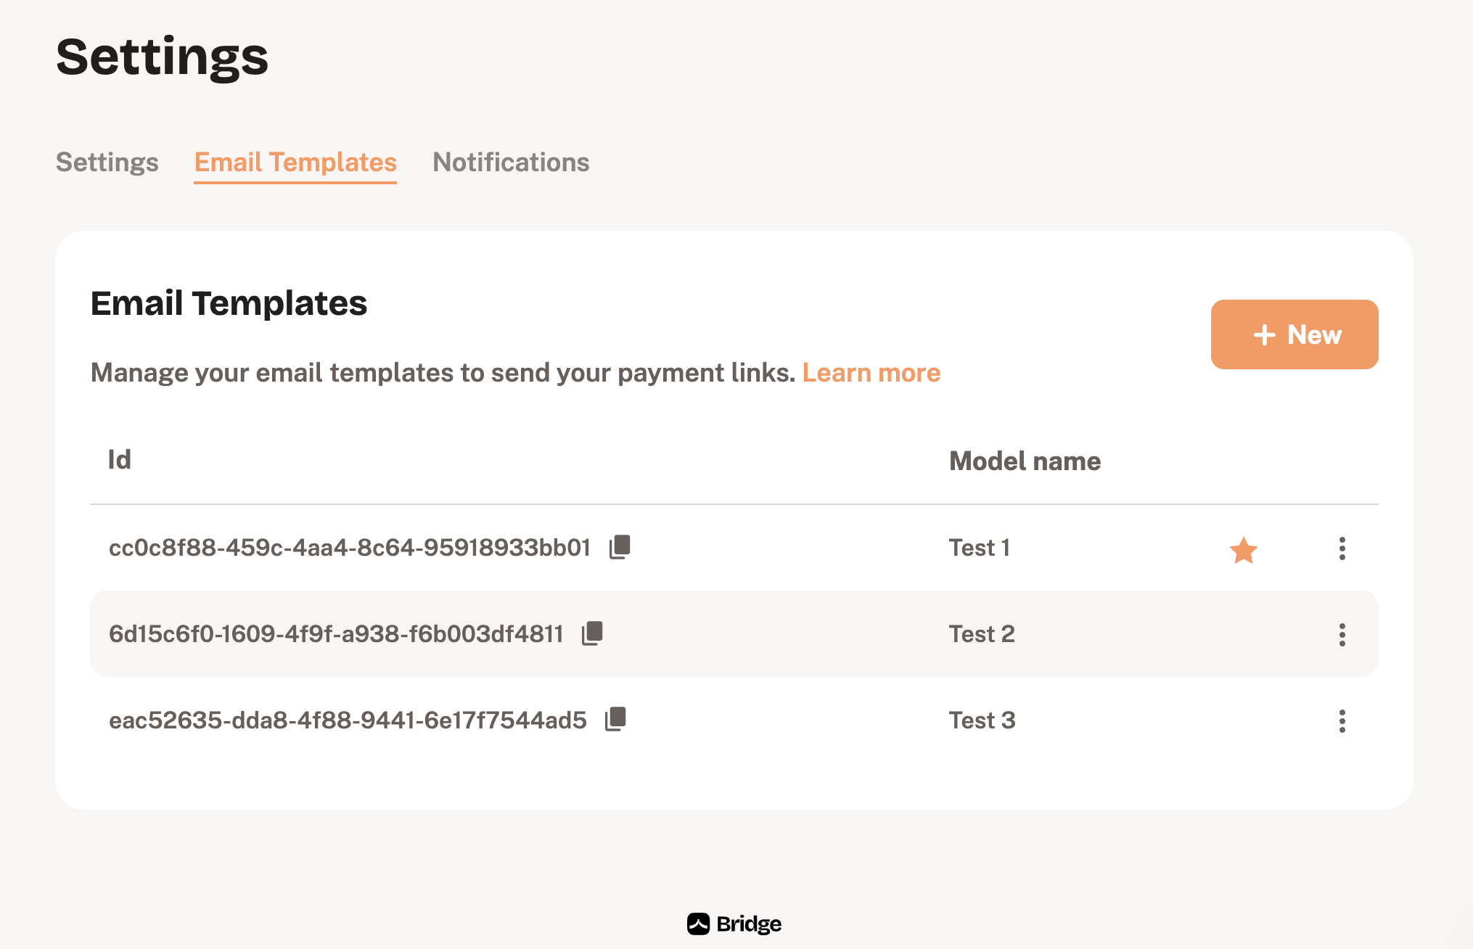Switch to the Settings tab

pyautogui.click(x=107, y=162)
